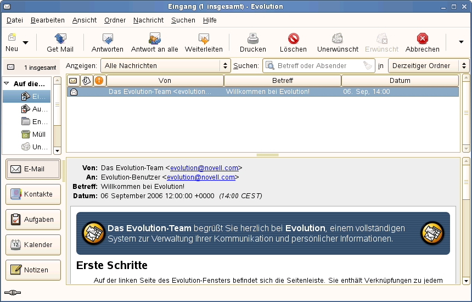This screenshot has height=302, width=472.
Task: Open the Bearbeiten menu
Action: coord(48,20)
